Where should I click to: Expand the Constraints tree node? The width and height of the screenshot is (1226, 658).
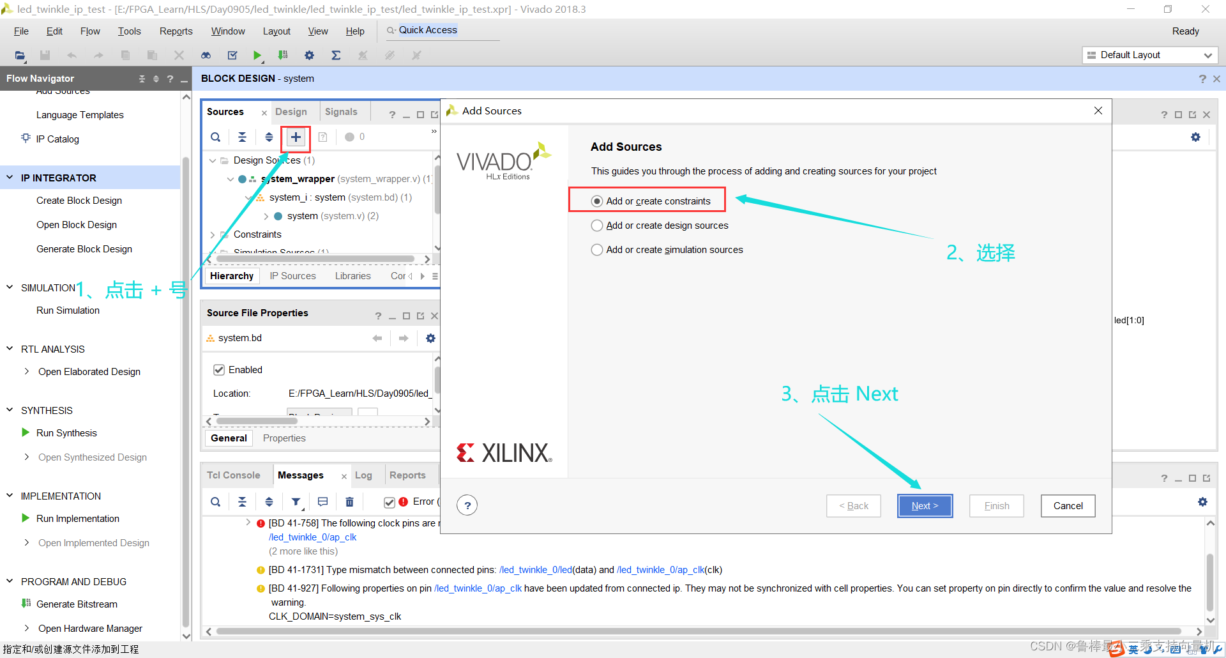pyautogui.click(x=213, y=234)
